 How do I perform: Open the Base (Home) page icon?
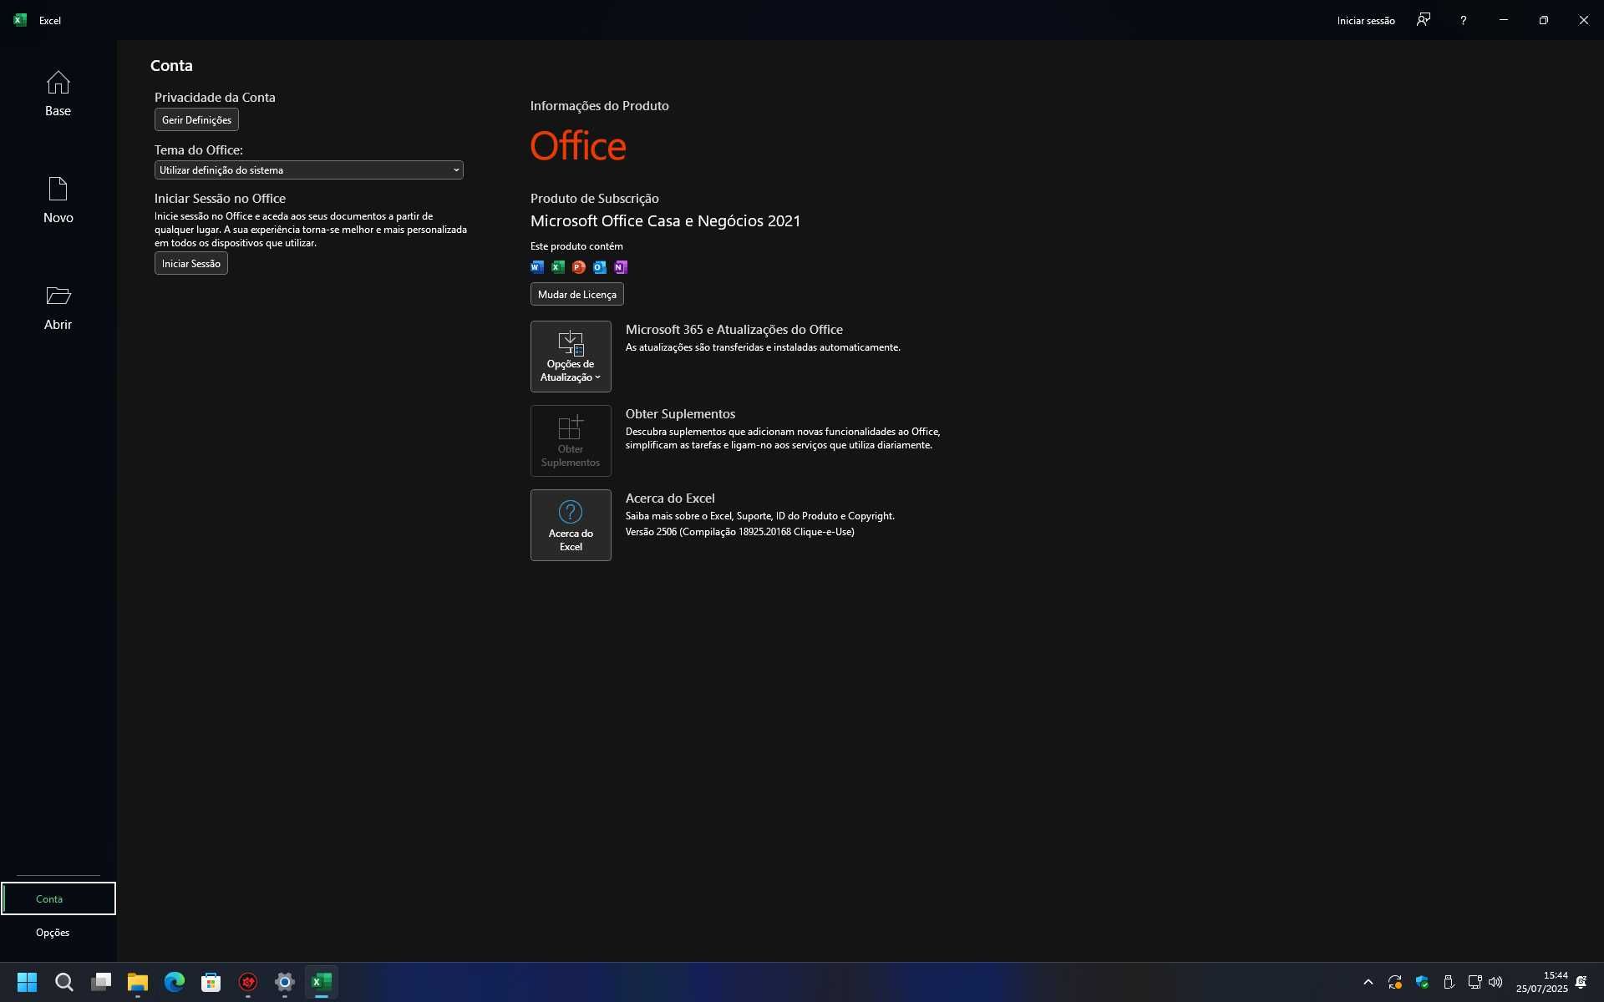58,93
